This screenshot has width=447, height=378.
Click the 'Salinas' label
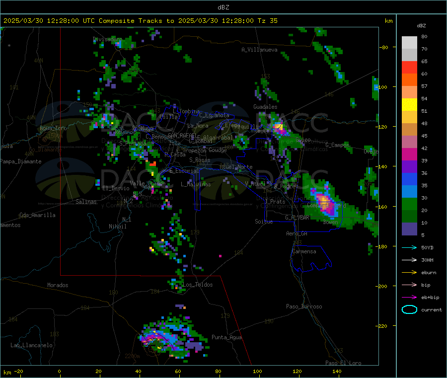click(x=86, y=202)
